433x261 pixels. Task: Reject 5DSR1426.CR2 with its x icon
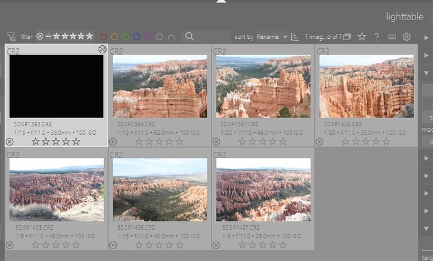(x=113, y=245)
